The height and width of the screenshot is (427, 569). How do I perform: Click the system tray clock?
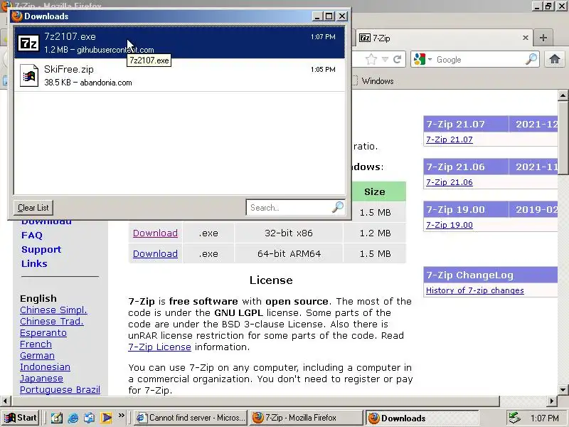click(x=544, y=418)
